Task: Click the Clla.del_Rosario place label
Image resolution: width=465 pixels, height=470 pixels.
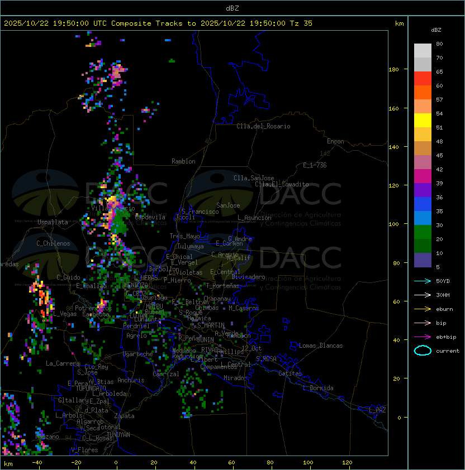Action: coord(263,126)
